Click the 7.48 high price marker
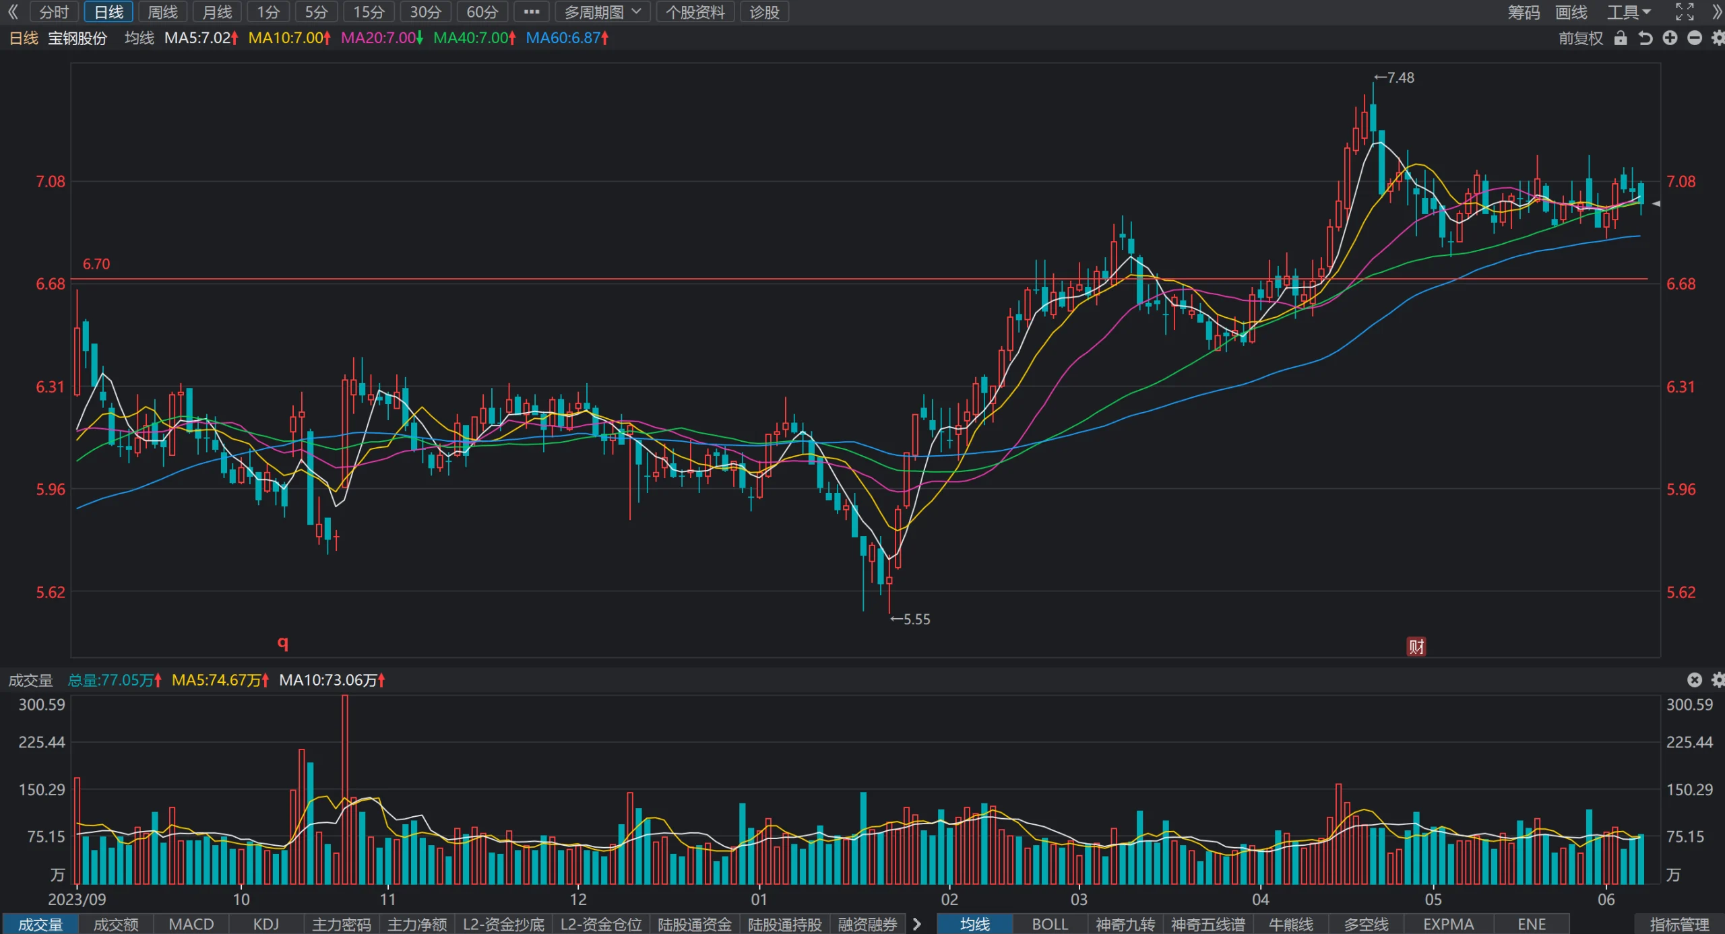The image size is (1725, 934). point(1395,77)
